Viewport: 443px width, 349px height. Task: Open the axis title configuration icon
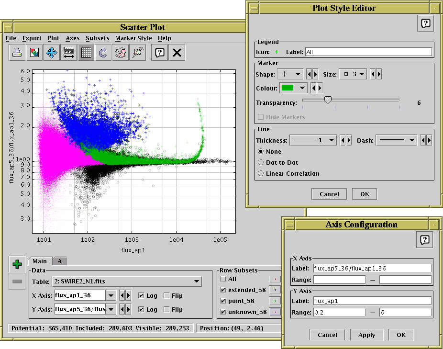(68, 53)
